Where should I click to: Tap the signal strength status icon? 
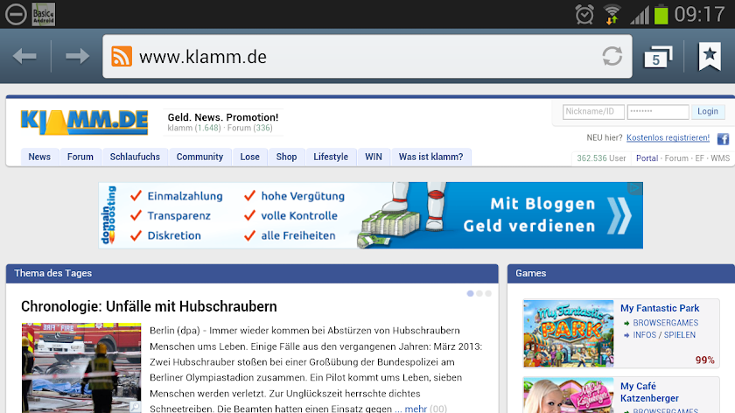tap(640, 16)
